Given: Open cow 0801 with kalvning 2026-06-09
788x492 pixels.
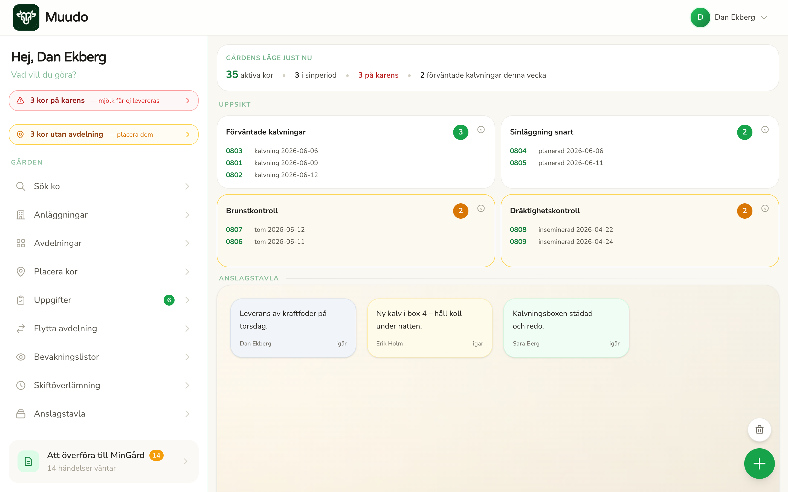Looking at the screenshot, I should [x=234, y=163].
